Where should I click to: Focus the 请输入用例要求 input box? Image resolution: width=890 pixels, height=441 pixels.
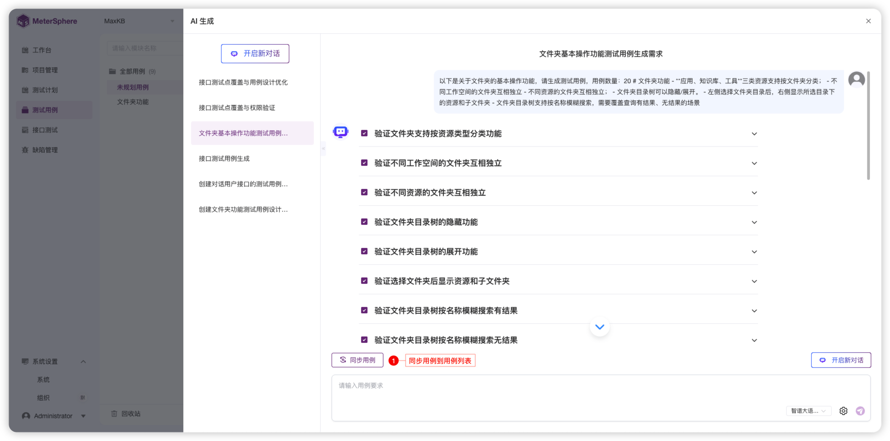click(x=601, y=398)
